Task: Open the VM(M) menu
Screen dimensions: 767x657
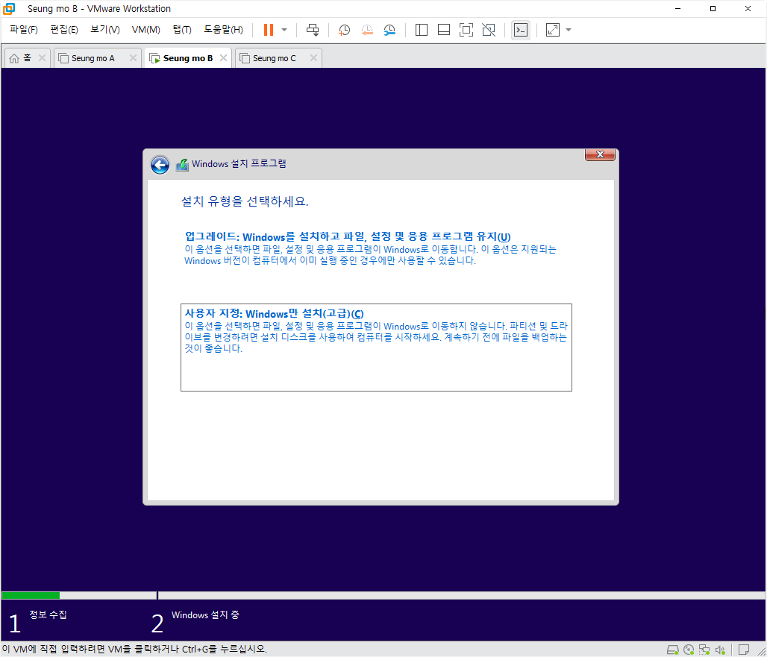Action: point(145,30)
